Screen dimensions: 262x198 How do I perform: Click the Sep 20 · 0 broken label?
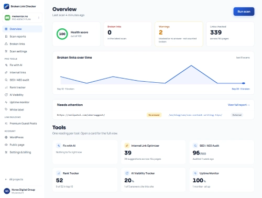(x=241, y=89)
